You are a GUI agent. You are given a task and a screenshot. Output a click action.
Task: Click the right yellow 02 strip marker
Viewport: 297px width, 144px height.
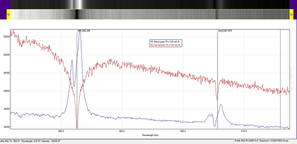291,14
